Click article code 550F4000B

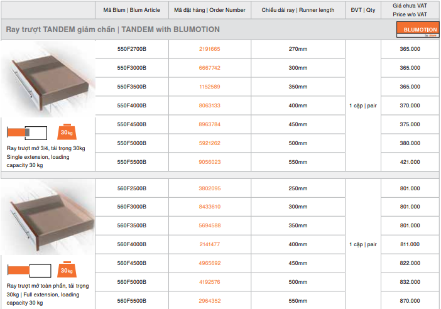coord(132,106)
